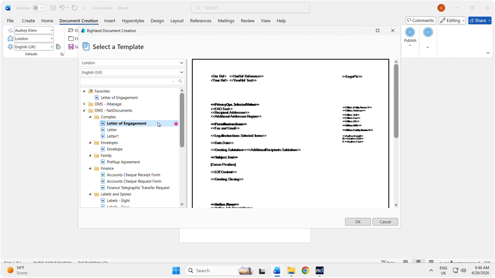Open Google Chrome from the taskbar
Viewport: 495px width, 278px height.
tap(305, 270)
